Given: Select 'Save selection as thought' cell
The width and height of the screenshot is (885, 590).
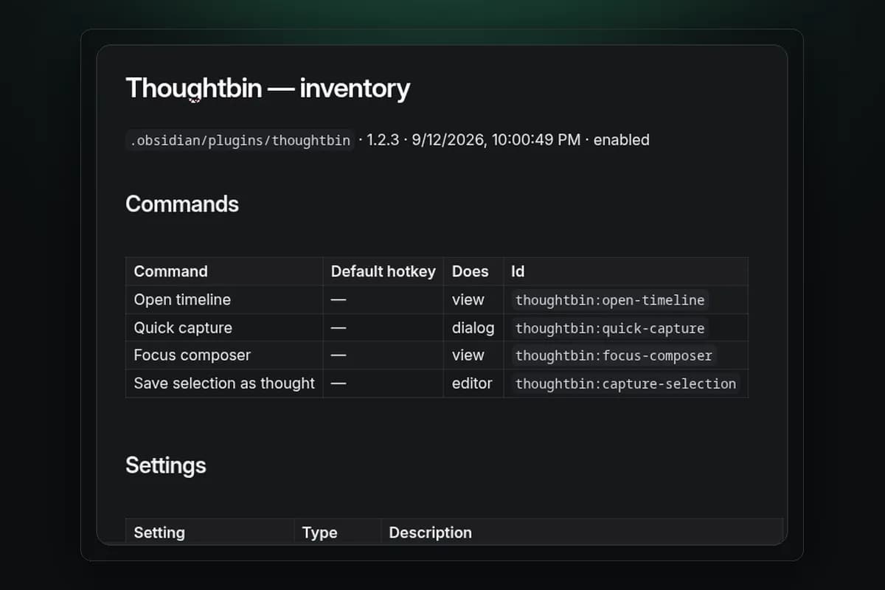Looking at the screenshot, I should 224,383.
